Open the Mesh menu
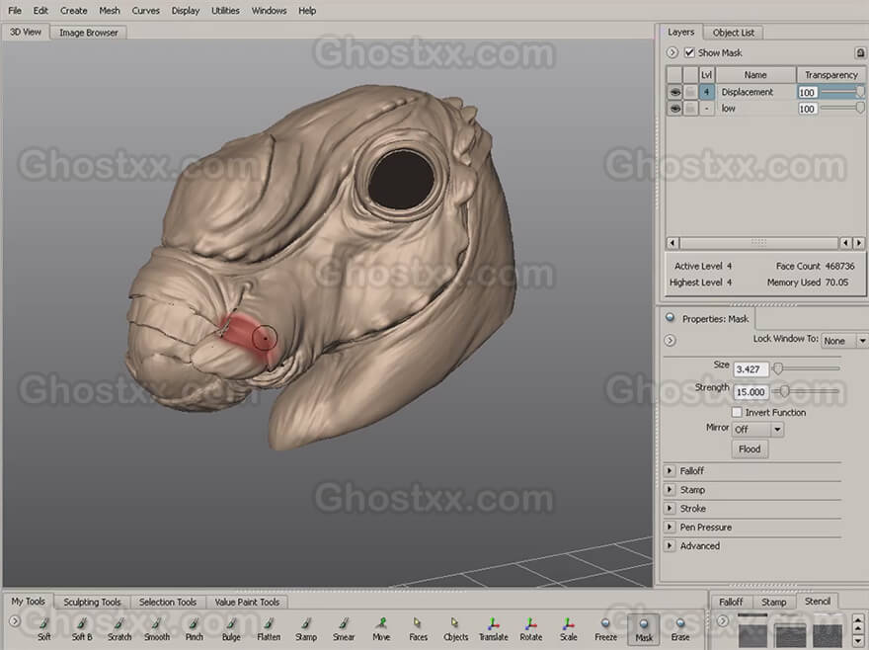869x650 pixels. pos(110,11)
